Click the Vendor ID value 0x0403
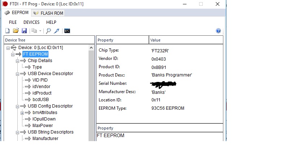Screen dimensions: 296x166 pos(159,59)
